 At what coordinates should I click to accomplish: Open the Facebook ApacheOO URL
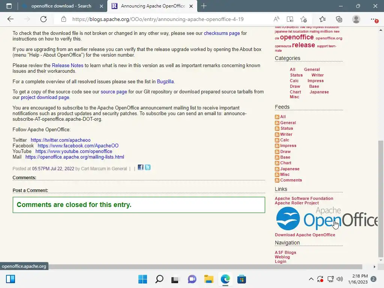78,146
